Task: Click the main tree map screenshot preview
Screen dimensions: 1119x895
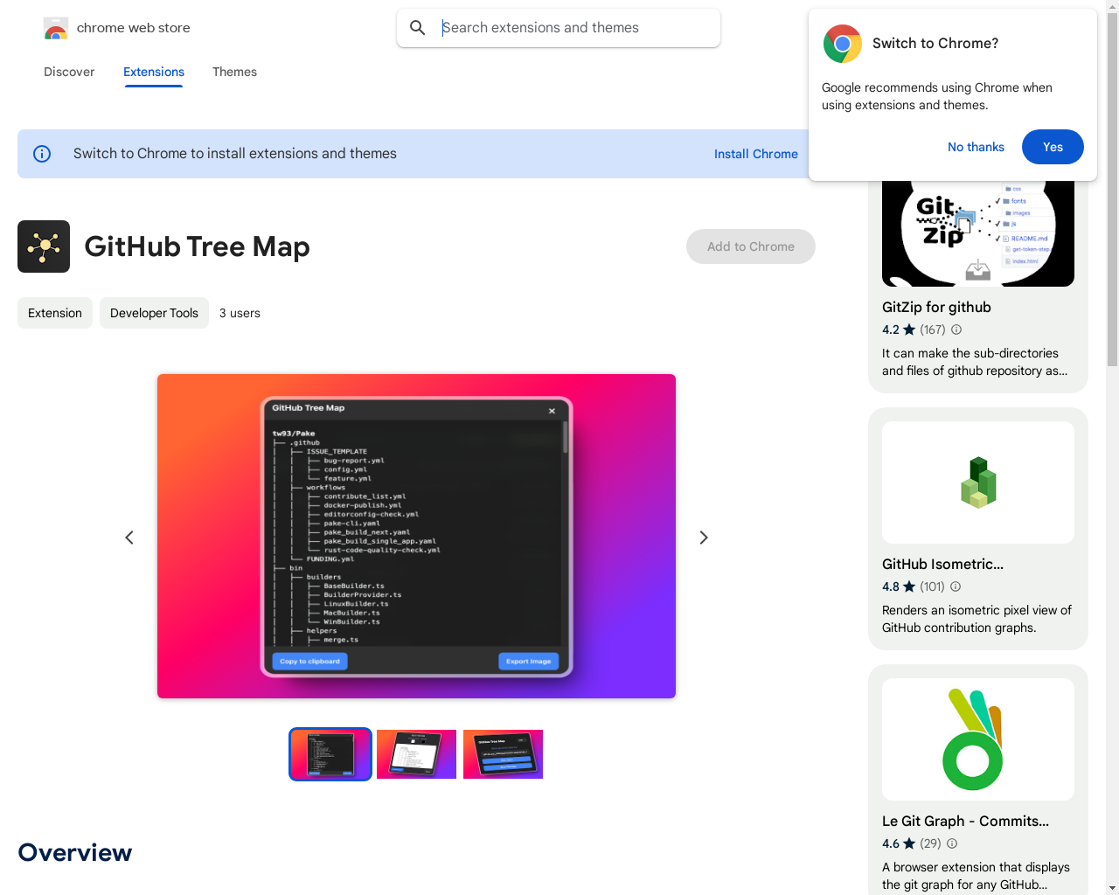Action: 416,536
